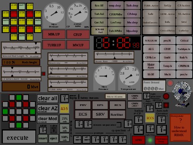Viewport: 193px width, 145px height.
Task: Click the RCS safety feature button
Action: (117, 105)
